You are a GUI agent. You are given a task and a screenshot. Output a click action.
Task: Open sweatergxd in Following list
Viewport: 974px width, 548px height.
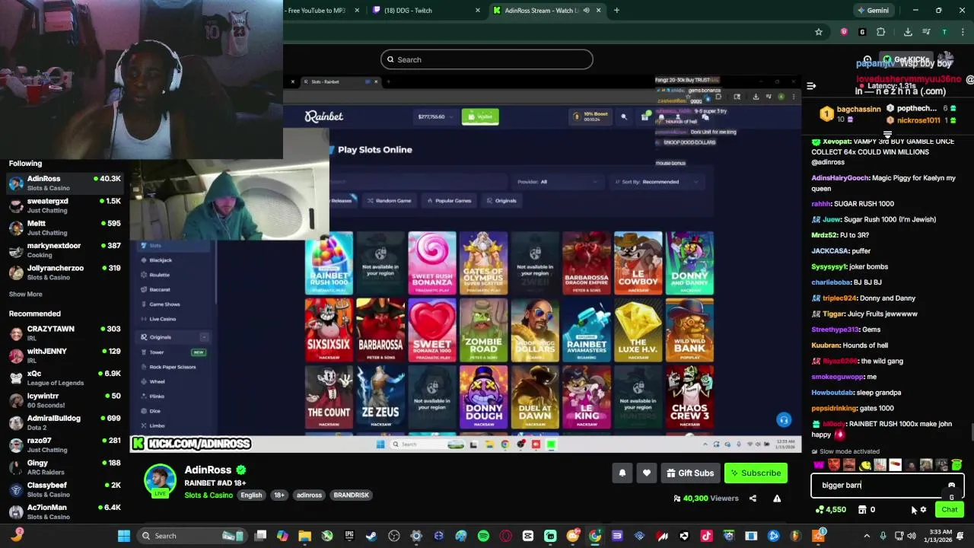(x=64, y=205)
